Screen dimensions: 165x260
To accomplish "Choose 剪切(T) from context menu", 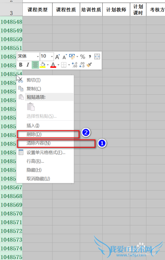I will coord(45,80).
